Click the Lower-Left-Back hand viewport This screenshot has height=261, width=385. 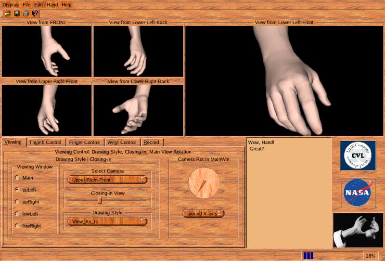click(139, 52)
